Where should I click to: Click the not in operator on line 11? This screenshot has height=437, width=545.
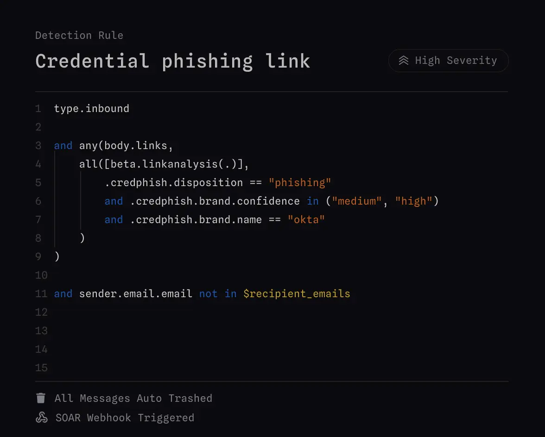click(x=219, y=293)
